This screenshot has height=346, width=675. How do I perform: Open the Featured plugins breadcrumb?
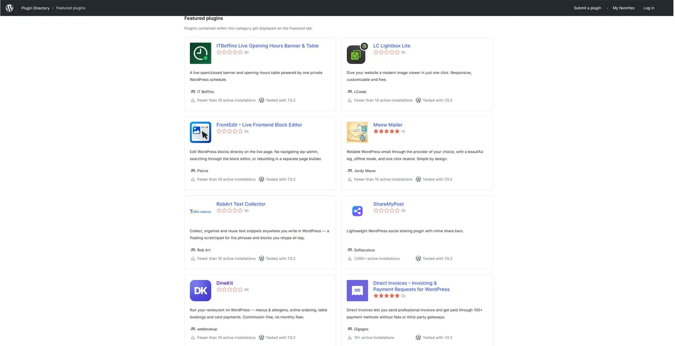pos(71,8)
